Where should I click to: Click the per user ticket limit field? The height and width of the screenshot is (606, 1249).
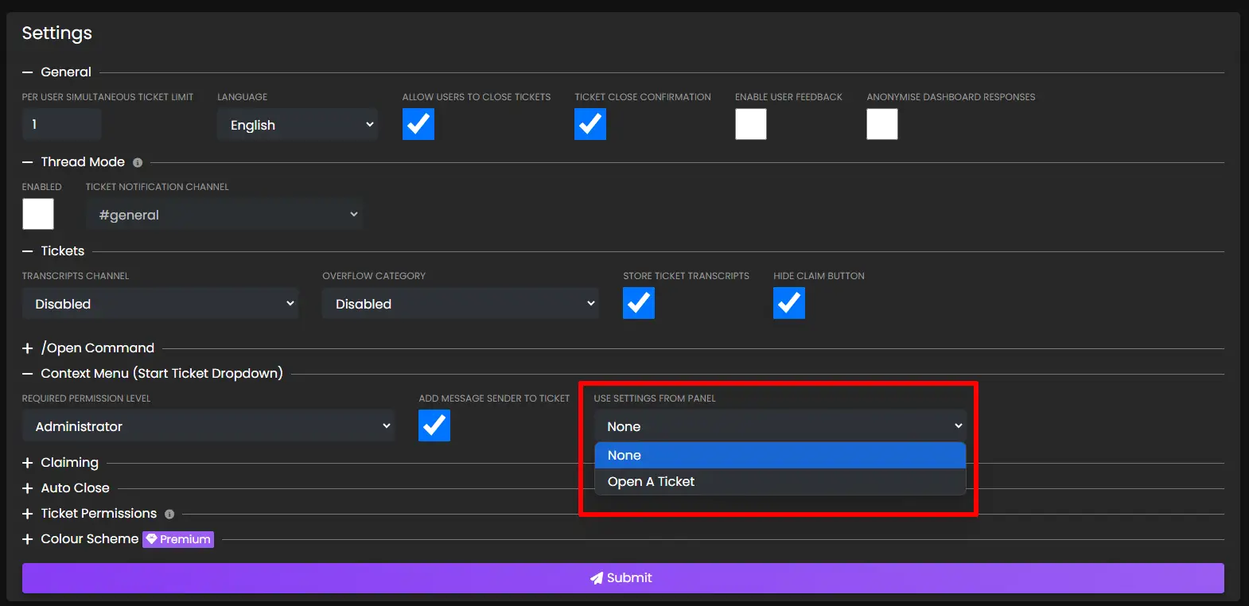click(61, 125)
